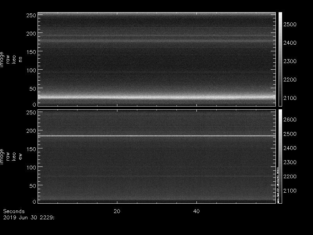
Task: Click '200' on the ns keogram y-axis
Action: [x=31, y=34]
